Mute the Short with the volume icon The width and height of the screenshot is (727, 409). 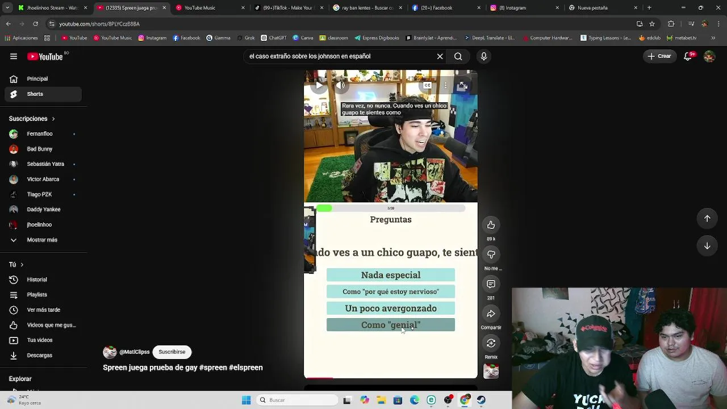tap(341, 86)
